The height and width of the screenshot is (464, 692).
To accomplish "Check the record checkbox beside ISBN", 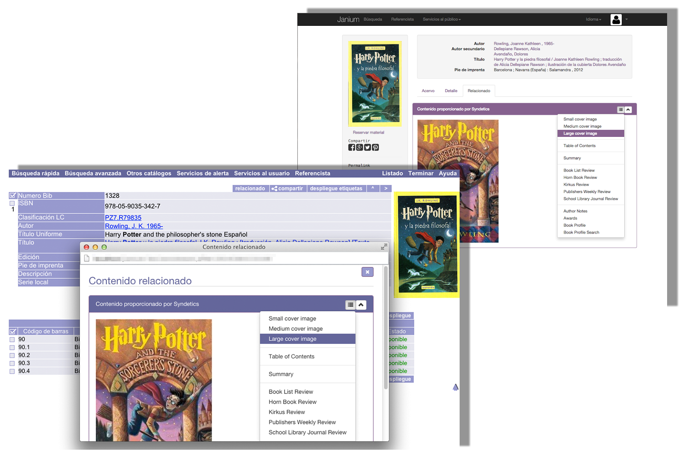I will coord(12,203).
